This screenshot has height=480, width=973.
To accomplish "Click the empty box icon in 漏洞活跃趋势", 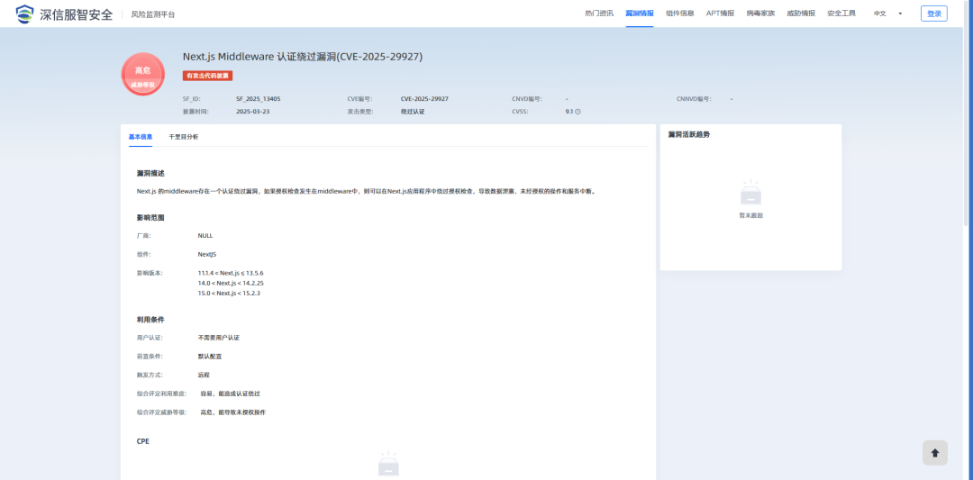I will [750, 193].
